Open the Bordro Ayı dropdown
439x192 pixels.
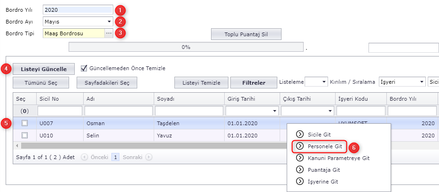click(x=109, y=22)
